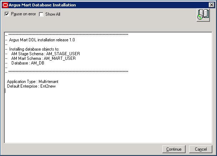
Task: Click the book and CD log icon
Action: (203, 15)
